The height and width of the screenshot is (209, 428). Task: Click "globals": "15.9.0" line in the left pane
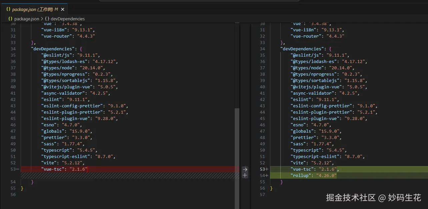(x=67, y=131)
